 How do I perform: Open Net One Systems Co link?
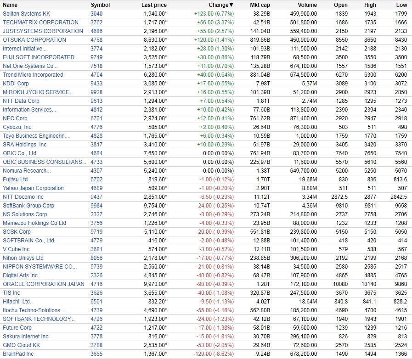(x=30, y=66)
